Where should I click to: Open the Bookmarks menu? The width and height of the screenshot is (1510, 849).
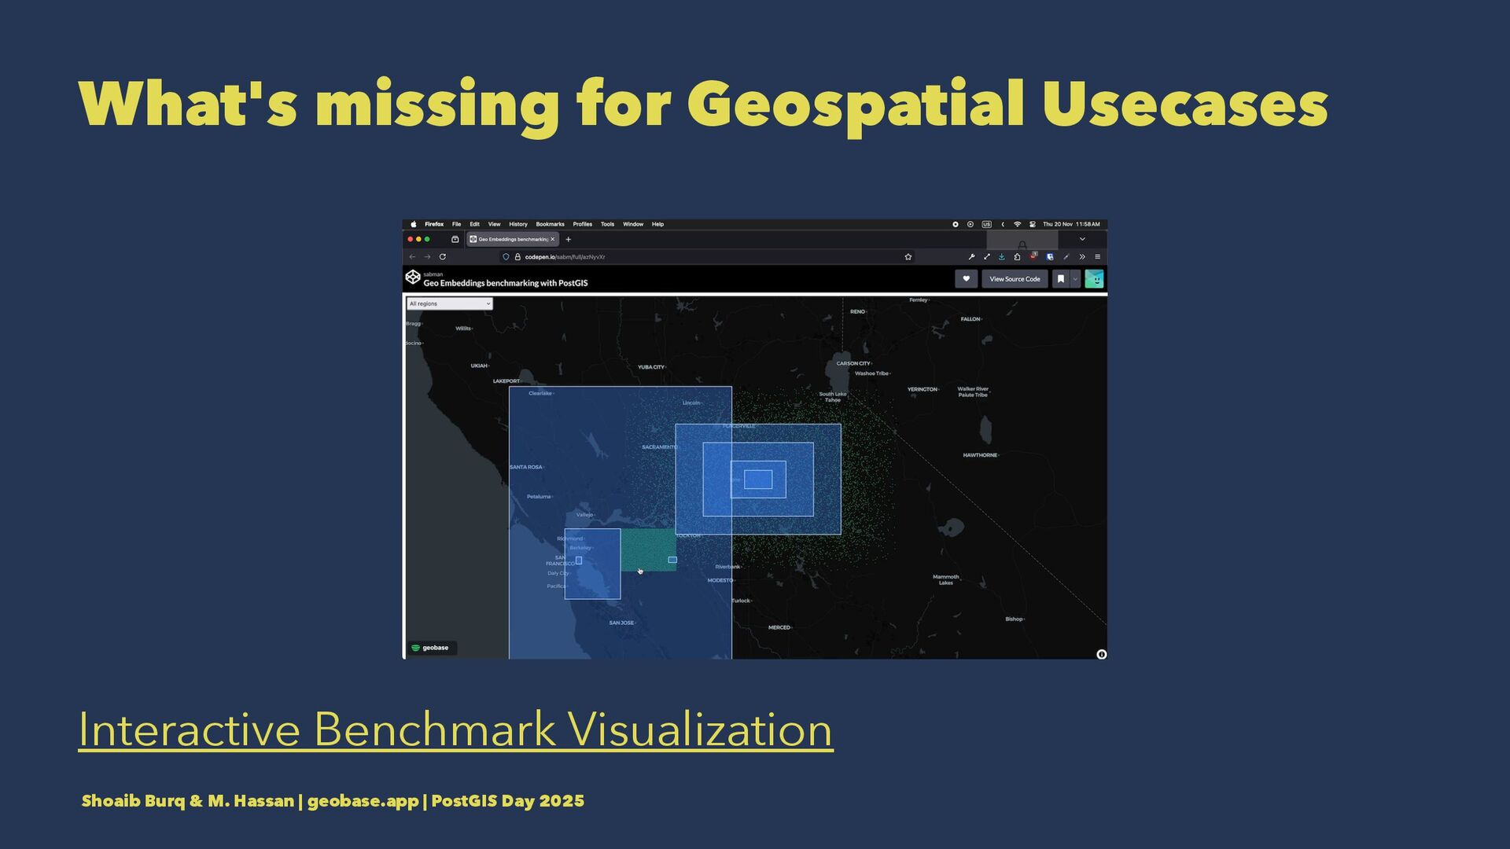[550, 224]
